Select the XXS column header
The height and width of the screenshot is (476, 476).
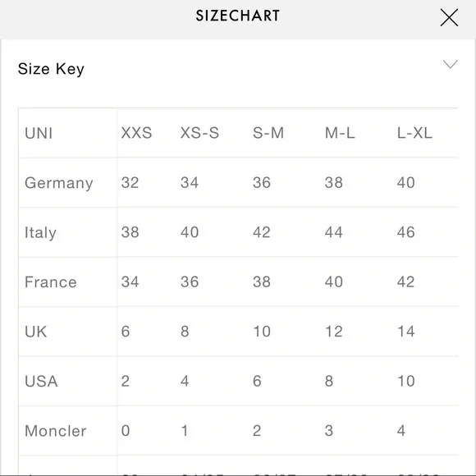click(x=136, y=133)
